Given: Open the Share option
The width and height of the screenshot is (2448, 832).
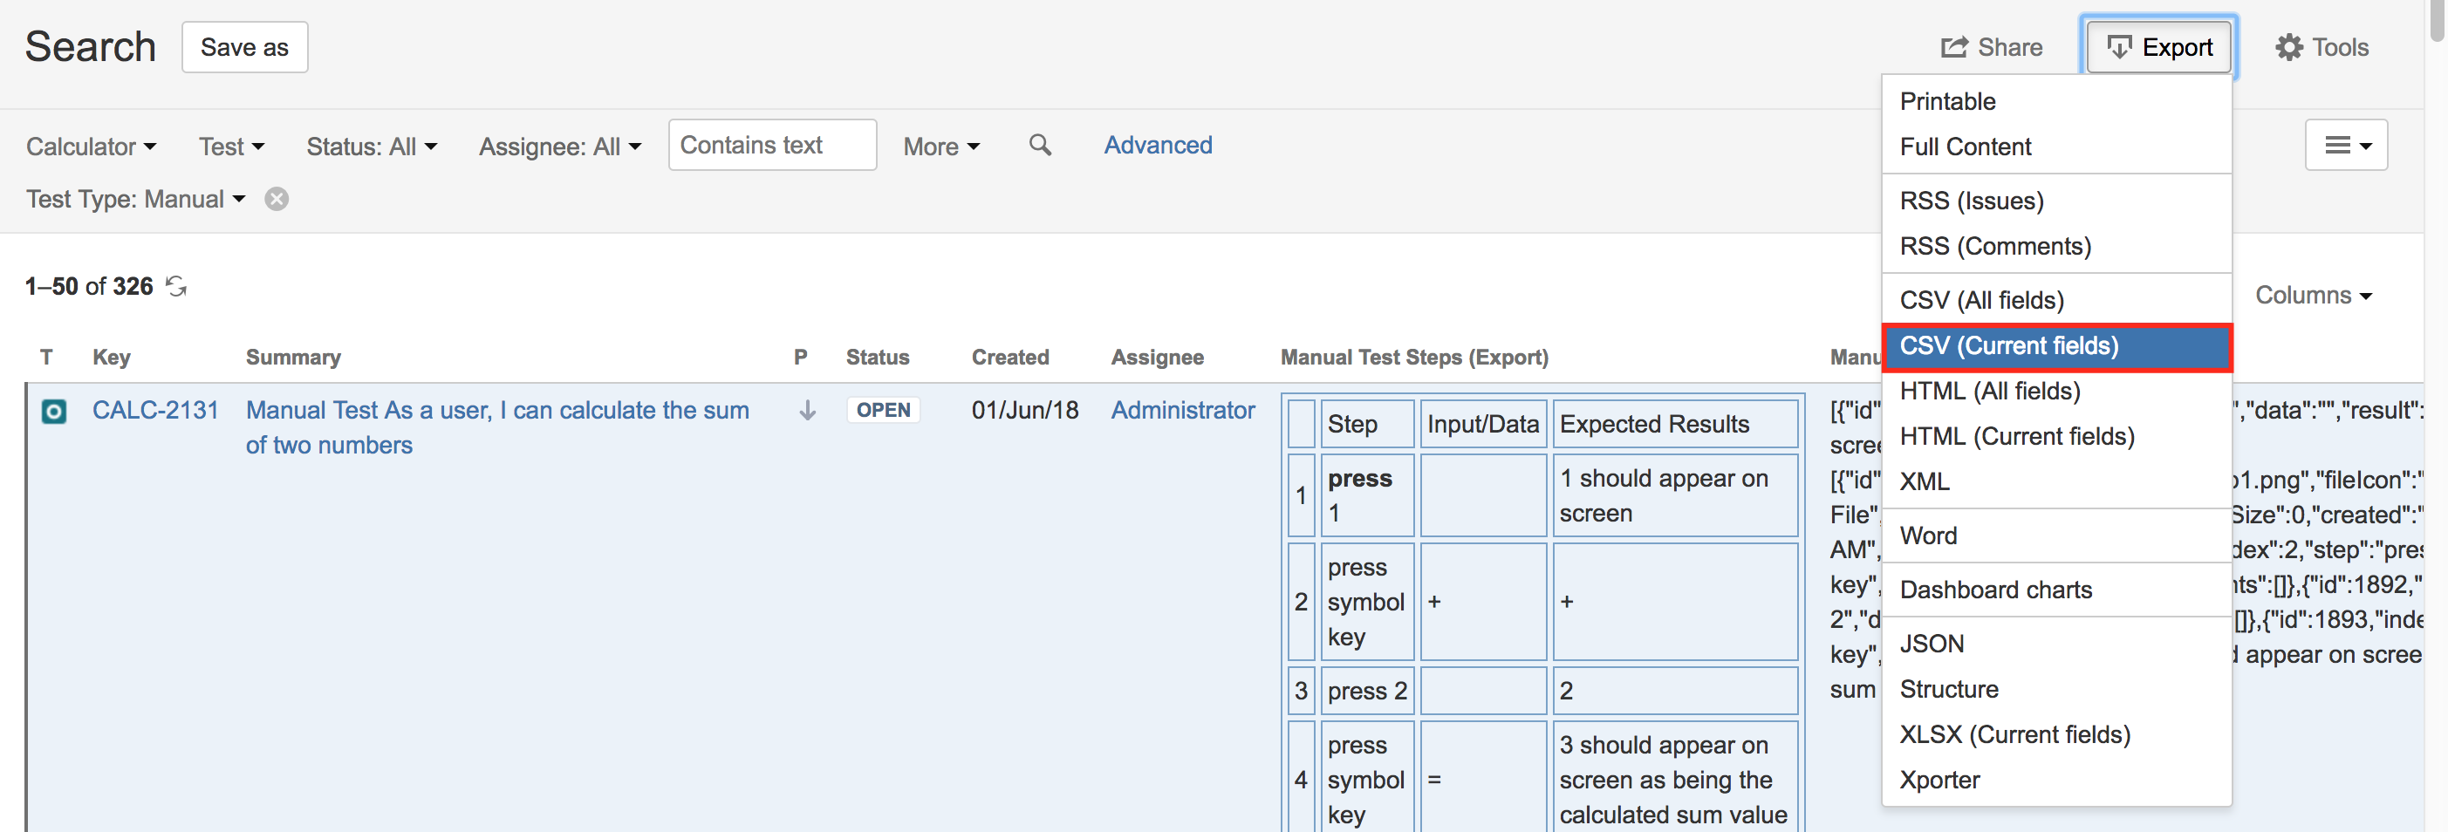Looking at the screenshot, I should pyautogui.click(x=1992, y=47).
